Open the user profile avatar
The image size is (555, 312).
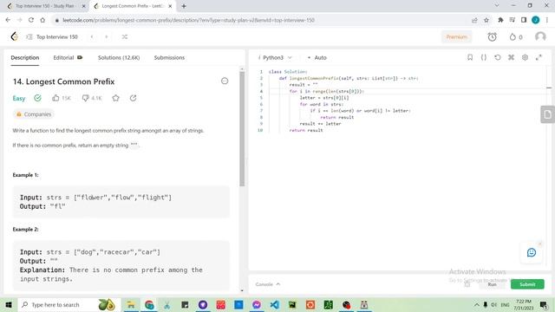(x=540, y=36)
